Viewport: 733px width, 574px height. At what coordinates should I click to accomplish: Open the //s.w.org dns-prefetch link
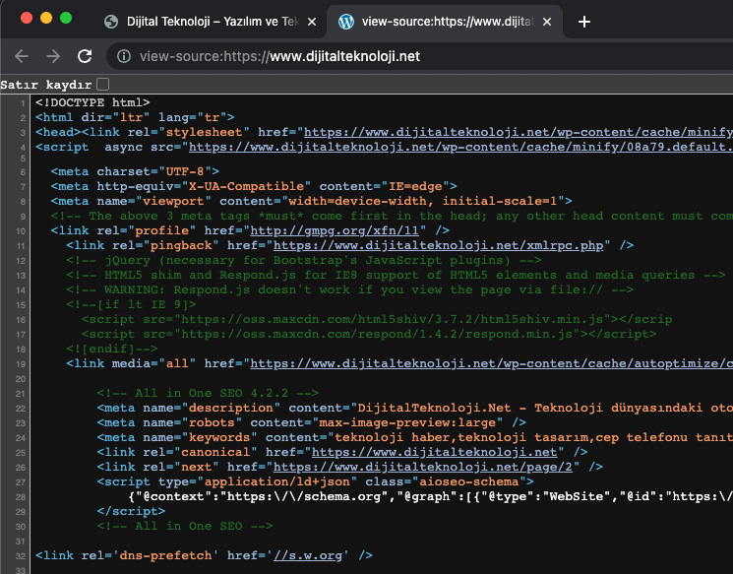pyautogui.click(x=308, y=555)
